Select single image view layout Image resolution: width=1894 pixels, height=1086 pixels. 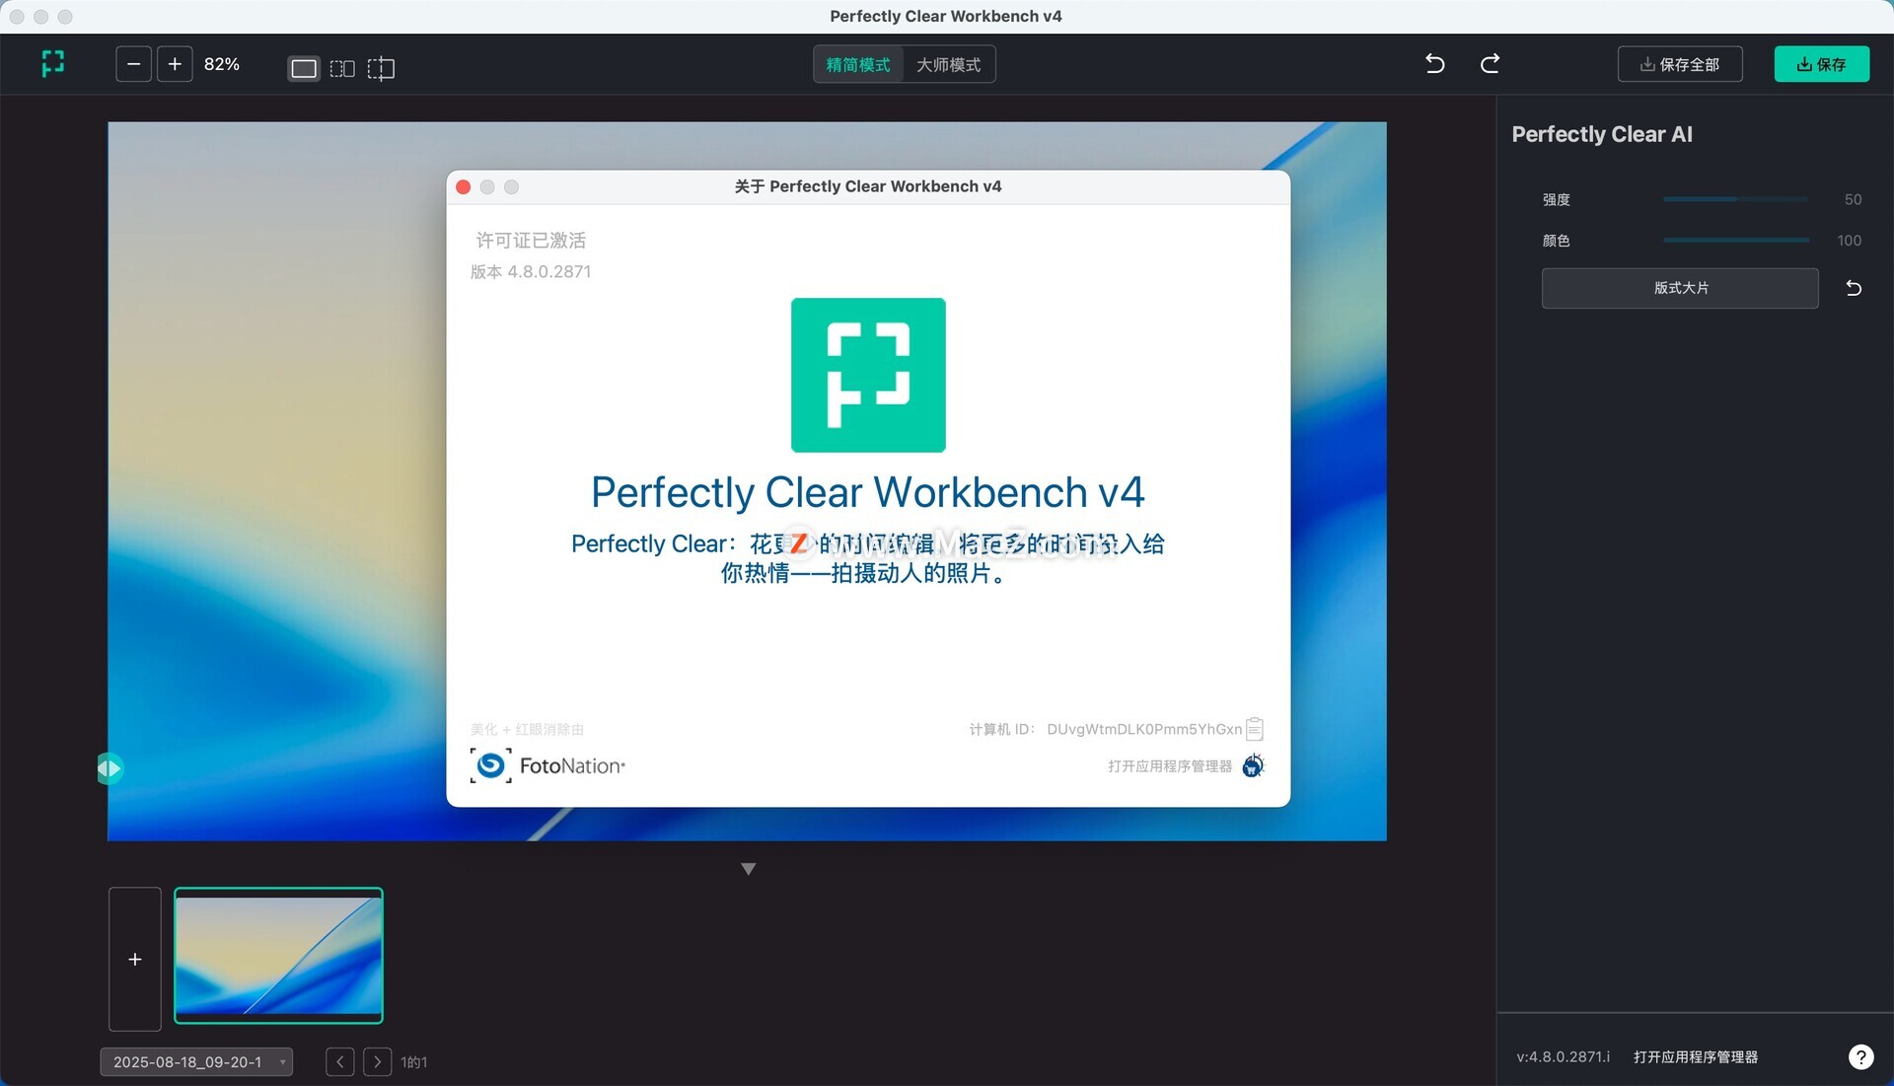304,68
